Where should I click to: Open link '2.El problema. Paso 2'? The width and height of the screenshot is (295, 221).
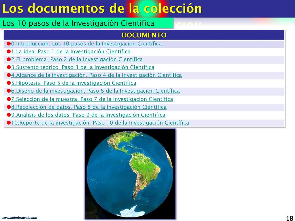pyautogui.click(x=77, y=60)
